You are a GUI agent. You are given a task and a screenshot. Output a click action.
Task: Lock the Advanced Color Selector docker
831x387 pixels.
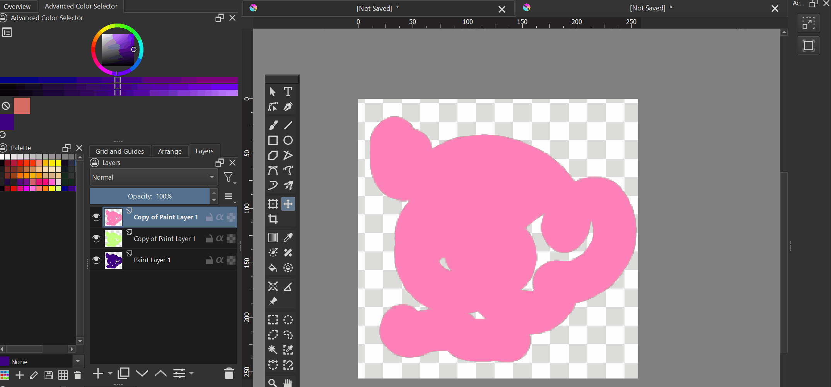click(3, 18)
